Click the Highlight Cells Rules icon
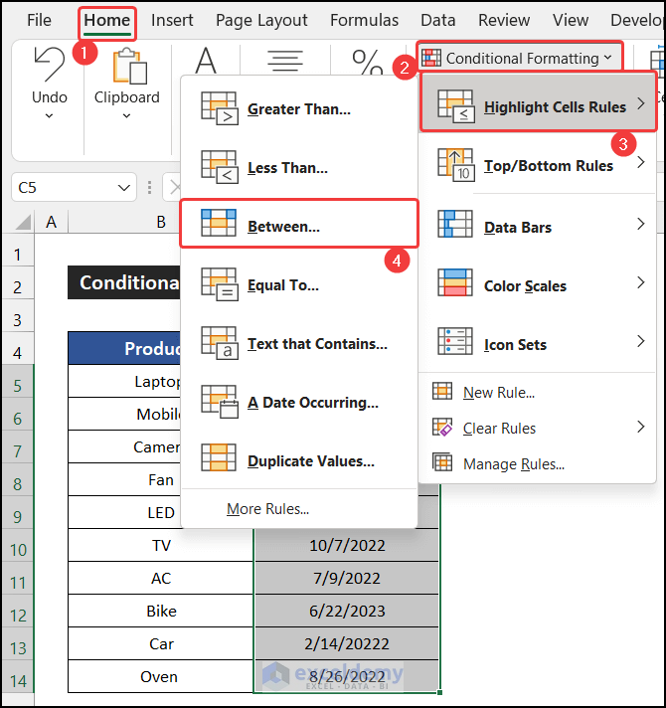This screenshot has height=708, width=666. coord(455,106)
